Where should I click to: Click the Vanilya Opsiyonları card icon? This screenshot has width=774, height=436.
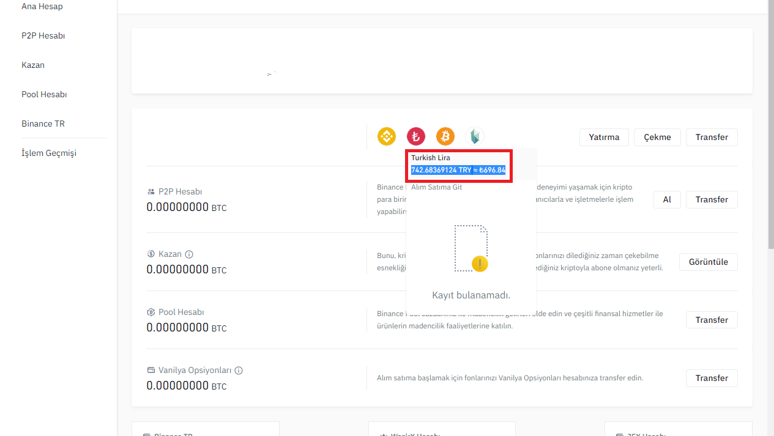(x=151, y=371)
